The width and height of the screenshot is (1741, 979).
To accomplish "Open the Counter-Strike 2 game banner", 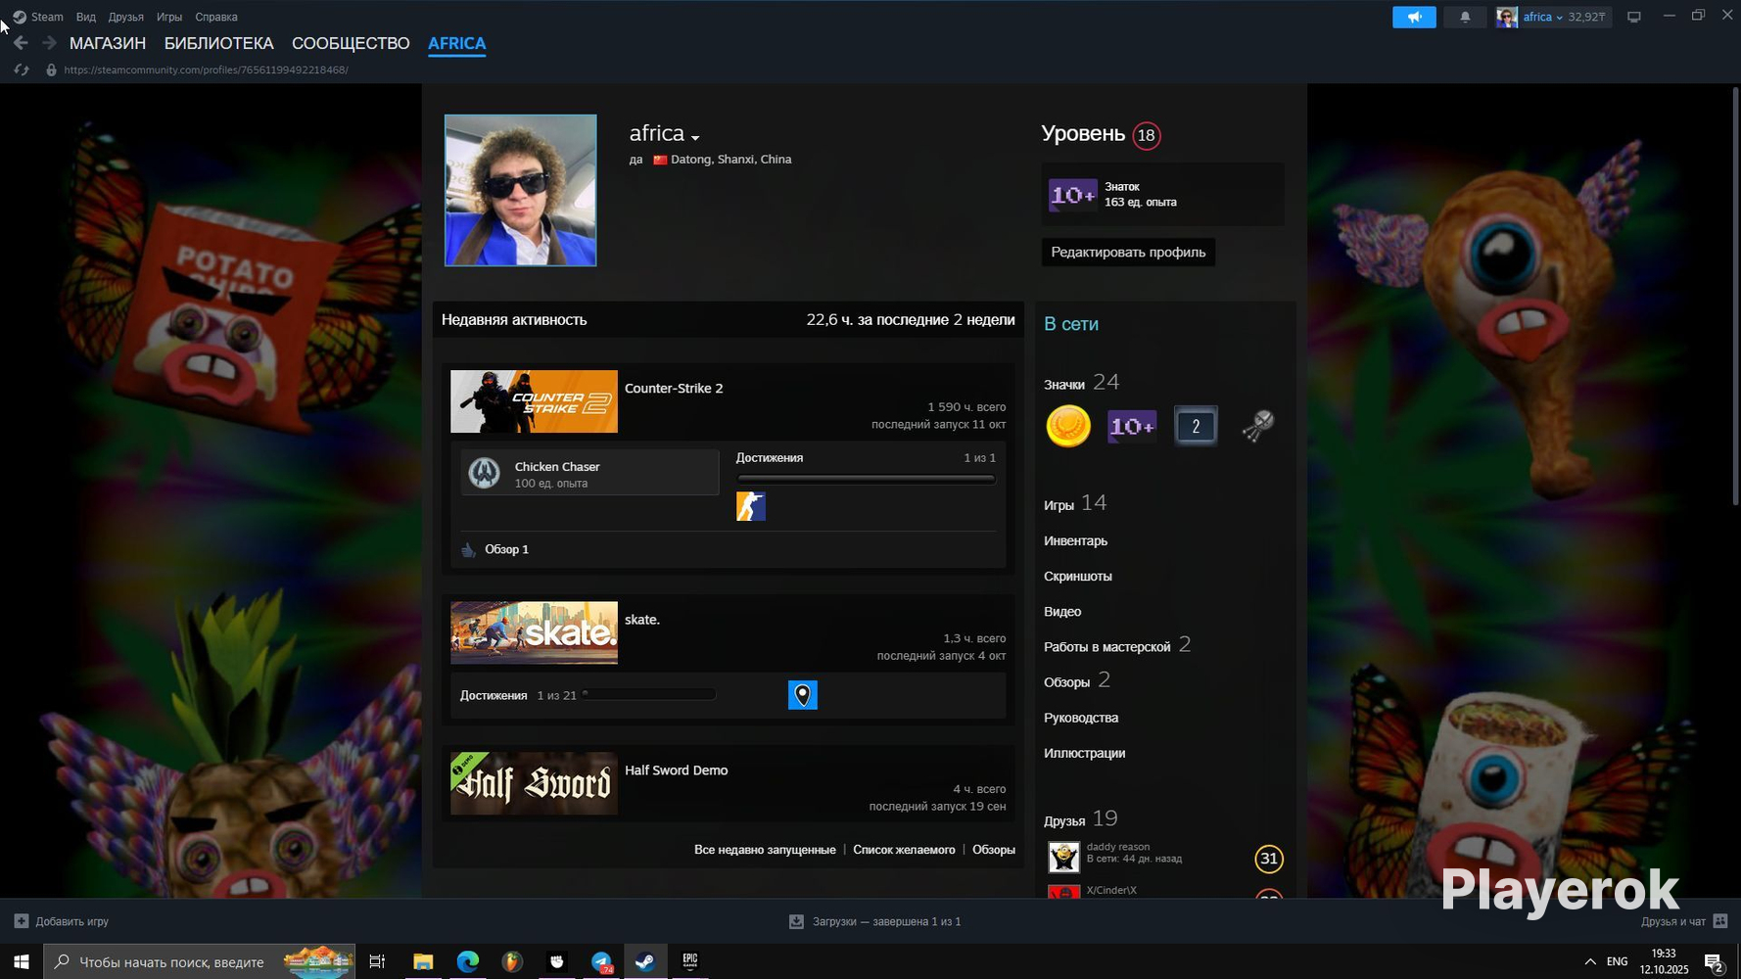I will (534, 401).
